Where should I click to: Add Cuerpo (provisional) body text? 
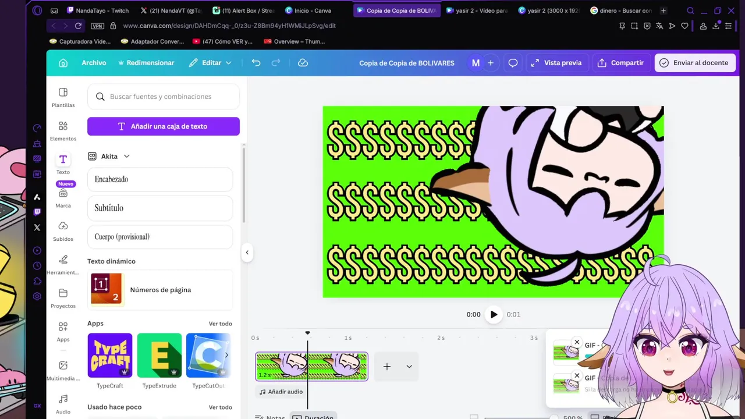[x=160, y=237]
